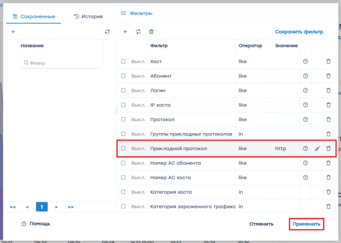Open operator dropdown for IP хоста

[253, 105]
